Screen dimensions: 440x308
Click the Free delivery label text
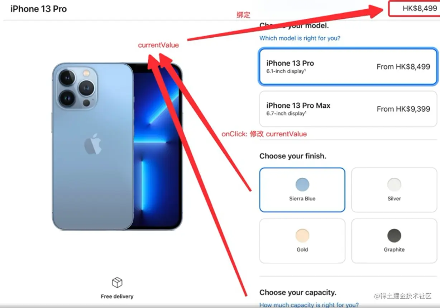(117, 297)
